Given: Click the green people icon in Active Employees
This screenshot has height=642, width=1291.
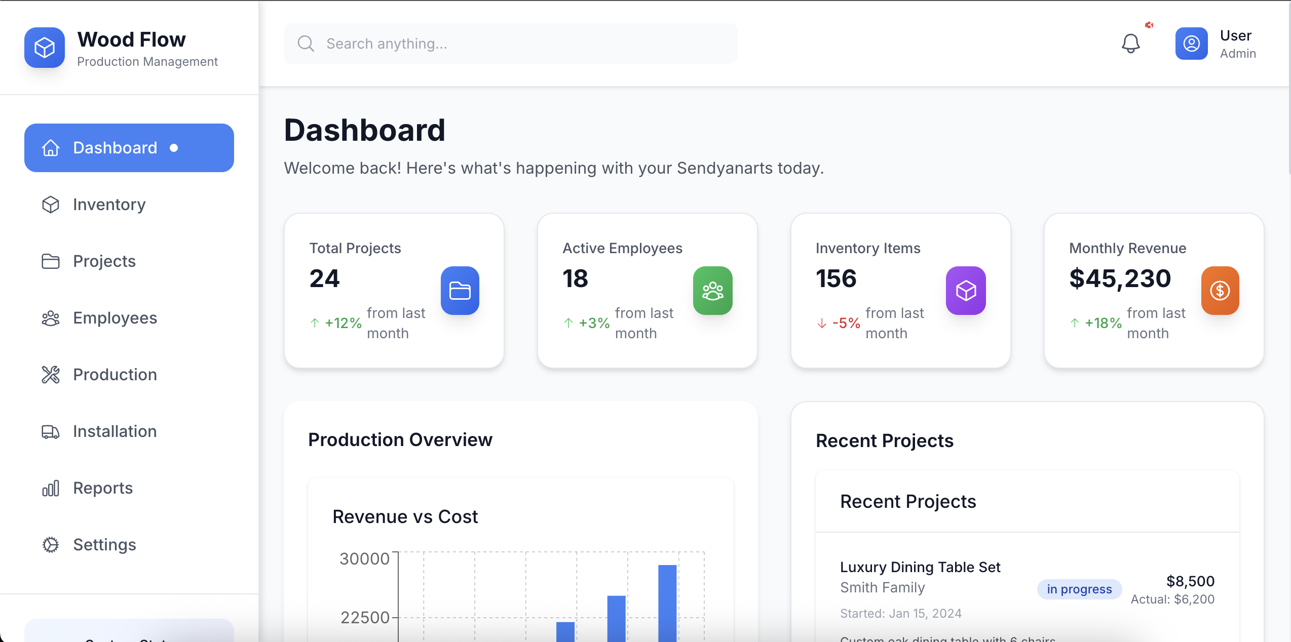Looking at the screenshot, I should click(712, 291).
